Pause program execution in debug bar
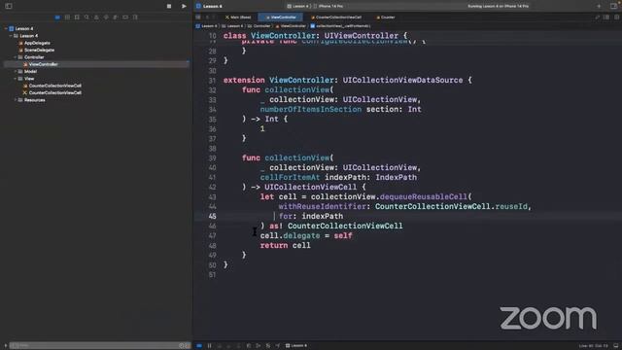The image size is (622, 350). (x=210, y=346)
